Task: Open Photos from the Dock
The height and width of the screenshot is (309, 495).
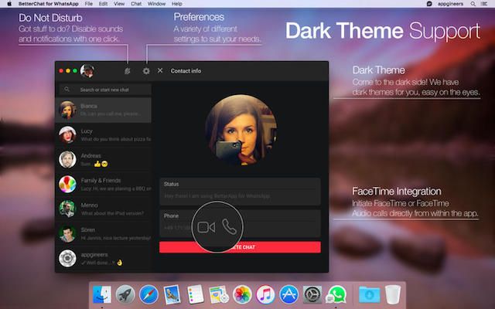Action: tap(242, 294)
